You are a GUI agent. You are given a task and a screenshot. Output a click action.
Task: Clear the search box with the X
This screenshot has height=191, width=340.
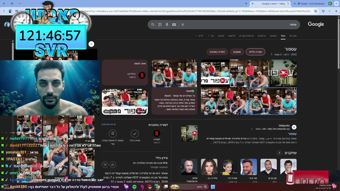point(183,24)
